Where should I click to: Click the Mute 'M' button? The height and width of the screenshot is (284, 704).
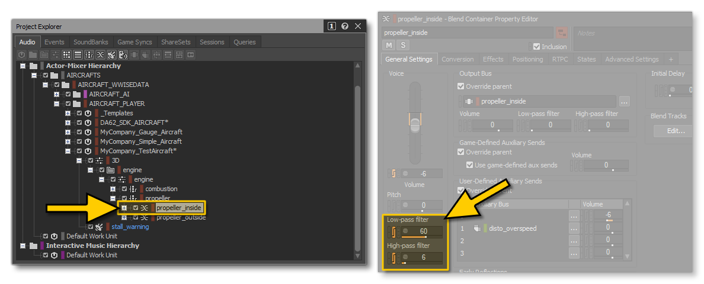tap(389, 45)
